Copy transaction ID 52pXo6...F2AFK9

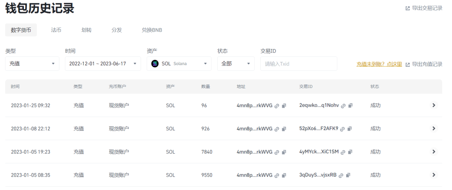point(349,129)
